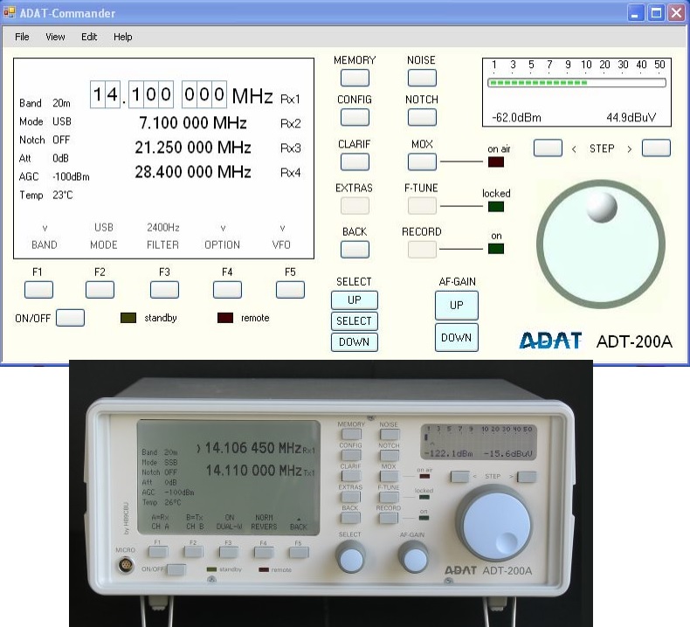Click the MEMORY button
This screenshot has height=627, width=690.
click(x=355, y=78)
